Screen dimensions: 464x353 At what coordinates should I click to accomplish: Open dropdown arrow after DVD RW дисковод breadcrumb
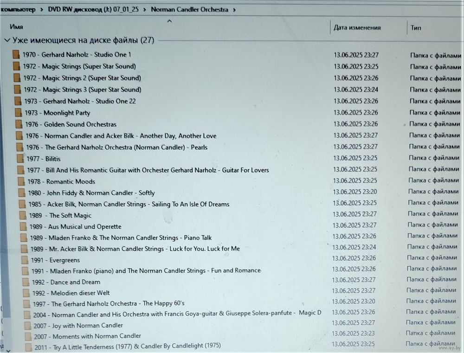pos(145,10)
